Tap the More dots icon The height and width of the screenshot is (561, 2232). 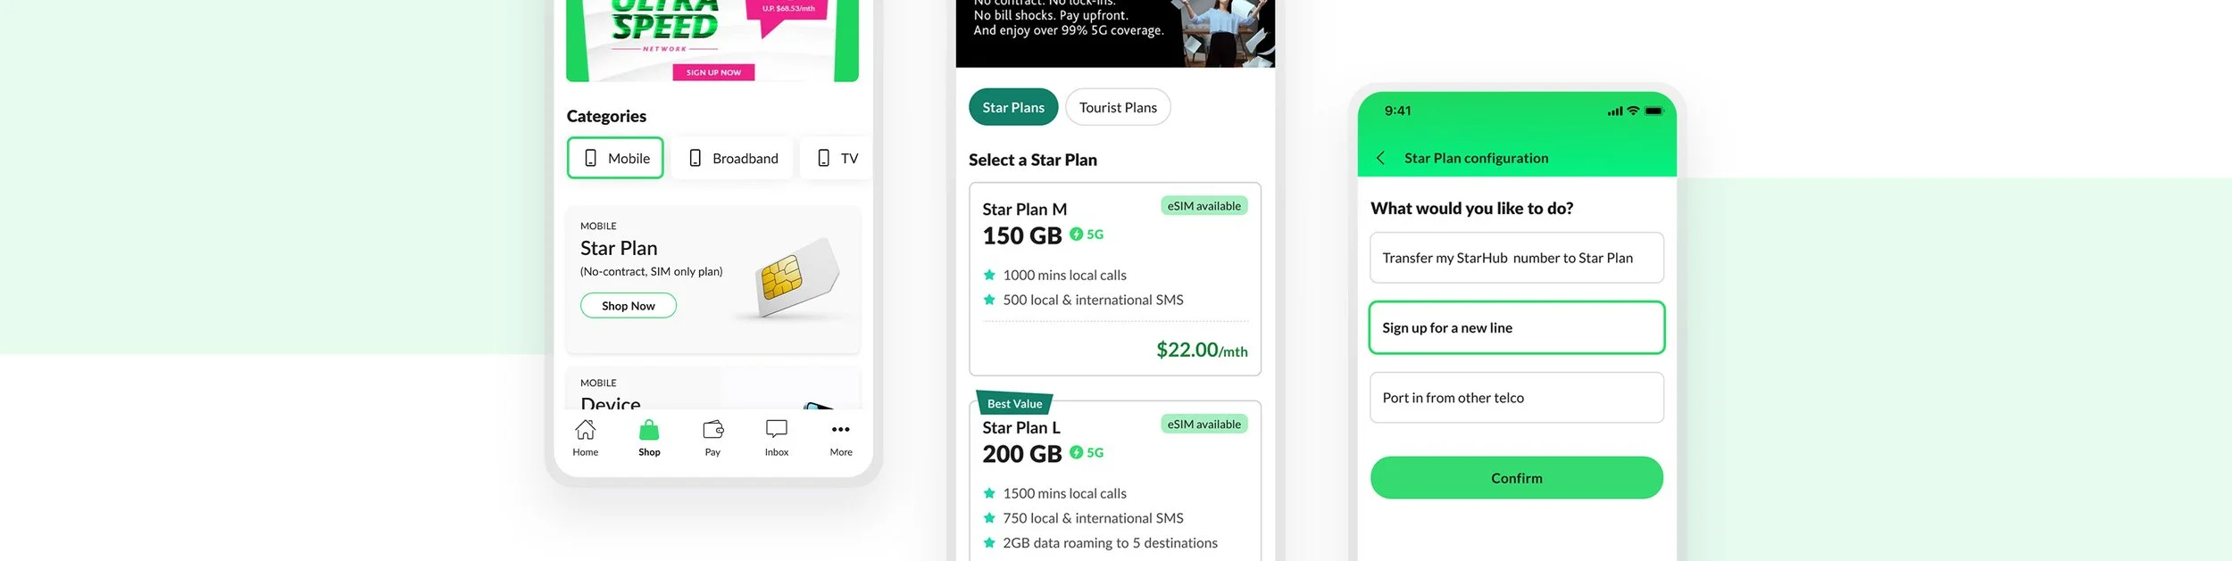tap(841, 430)
